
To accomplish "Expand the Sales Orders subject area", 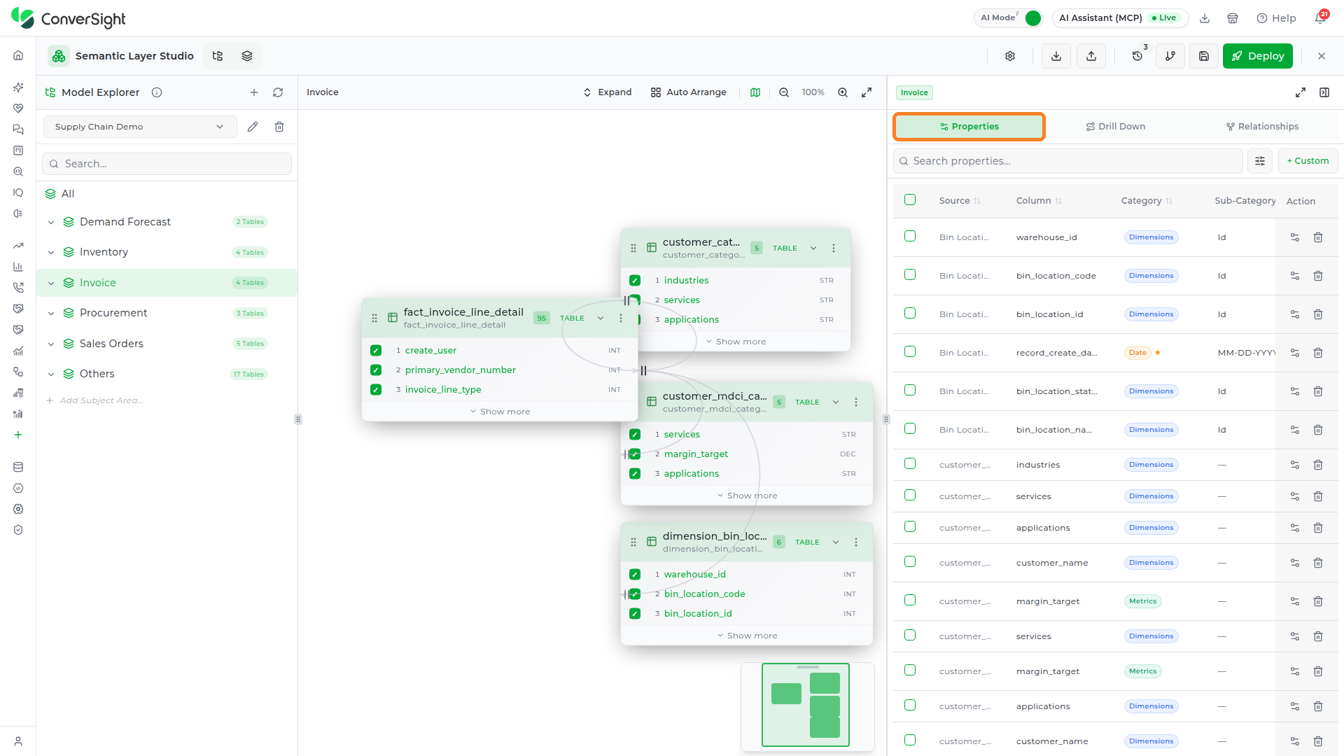I will pos(51,344).
